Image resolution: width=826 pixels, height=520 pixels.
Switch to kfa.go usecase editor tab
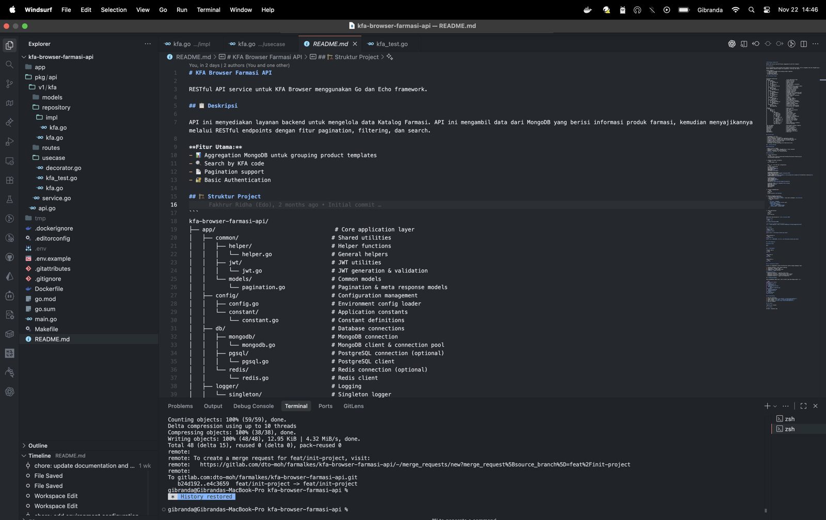pos(261,44)
